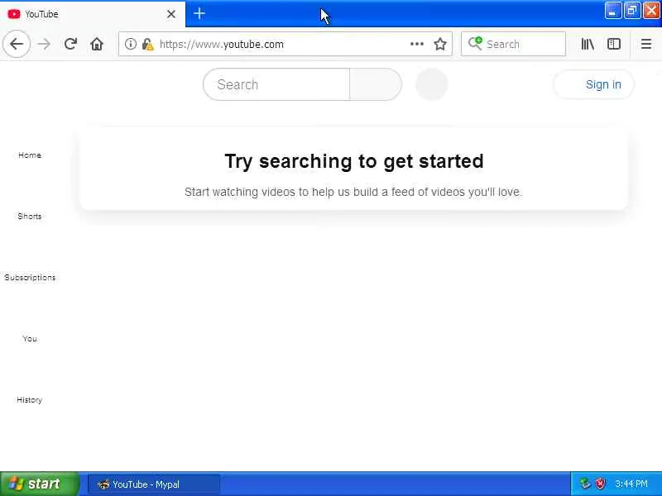Reload the YouTube page

pyautogui.click(x=70, y=44)
